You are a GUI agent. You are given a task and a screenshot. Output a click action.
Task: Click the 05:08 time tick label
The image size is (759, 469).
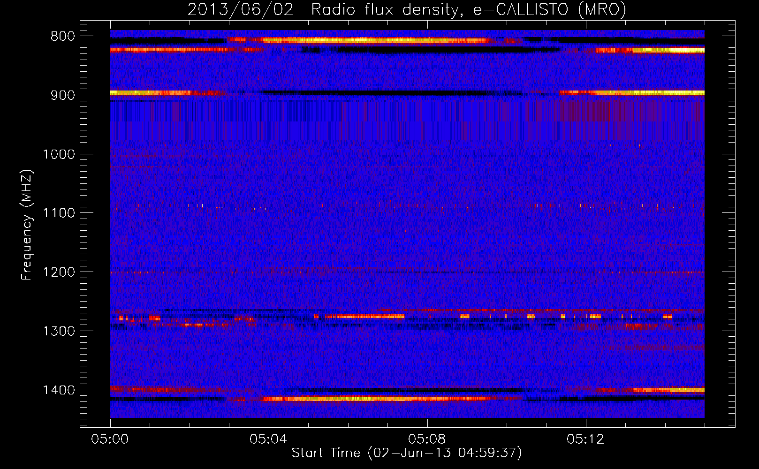(427, 439)
